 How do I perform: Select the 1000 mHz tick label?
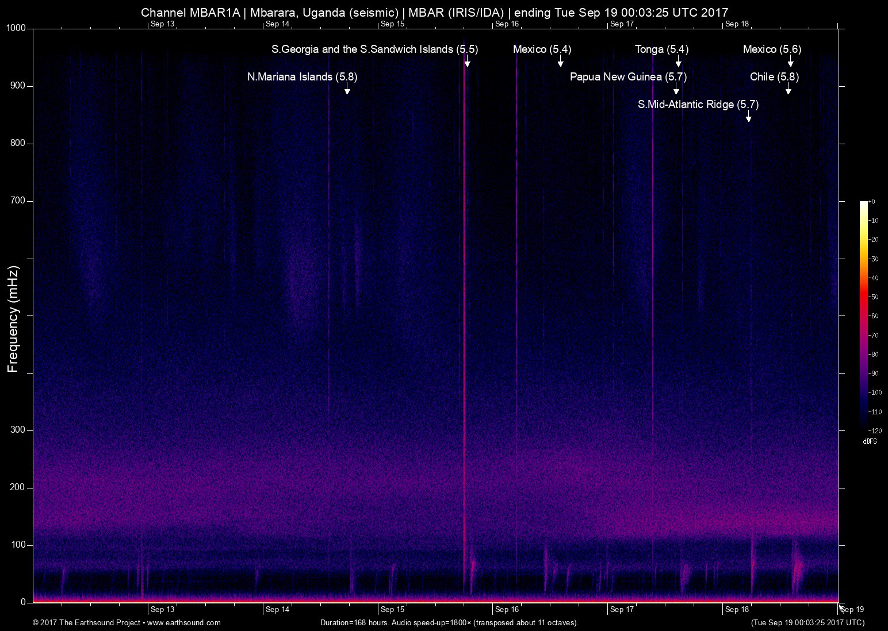coord(16,27)
